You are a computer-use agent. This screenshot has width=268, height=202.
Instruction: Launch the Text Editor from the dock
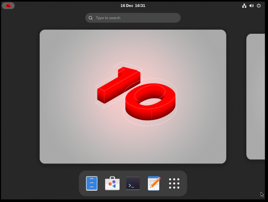(154, 183)
